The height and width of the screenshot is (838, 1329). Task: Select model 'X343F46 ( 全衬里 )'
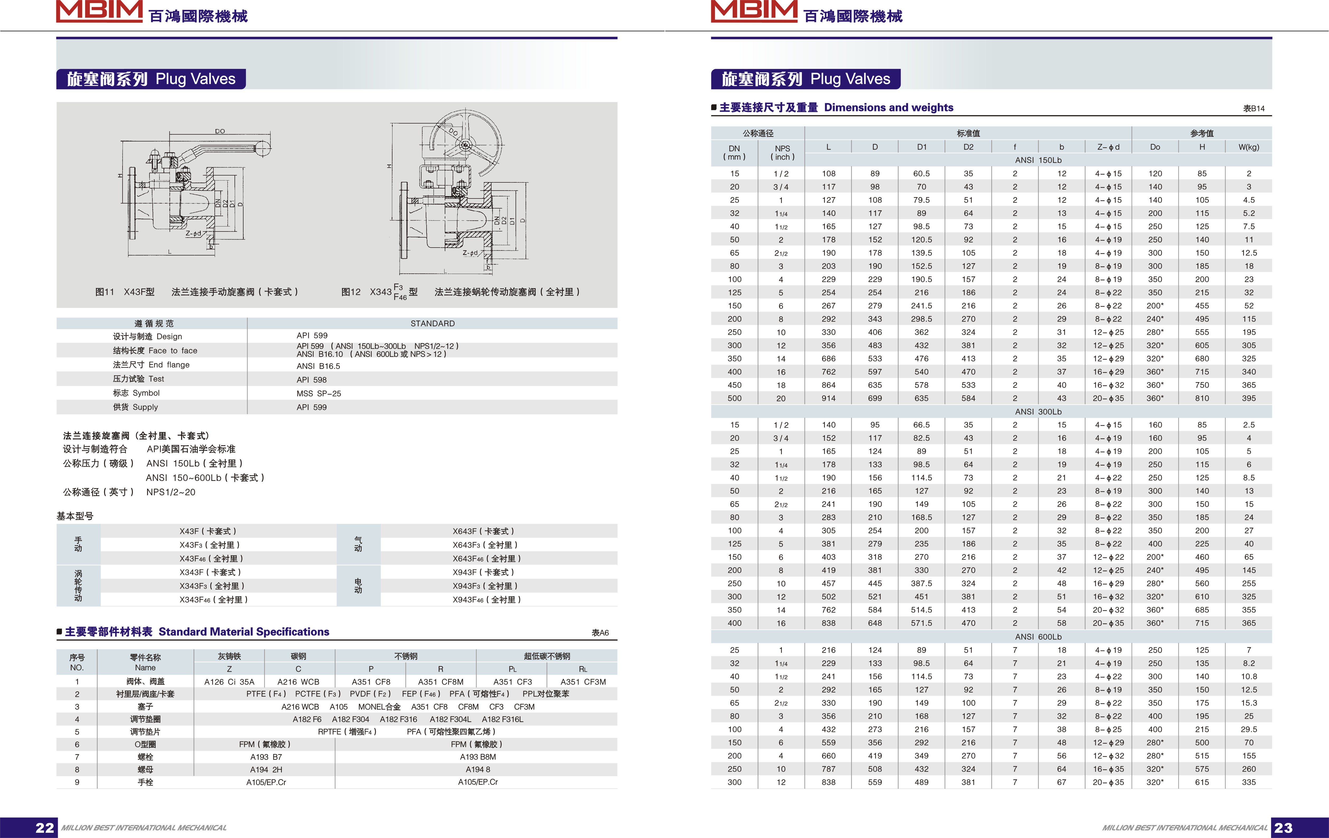[x=214, y=600]
